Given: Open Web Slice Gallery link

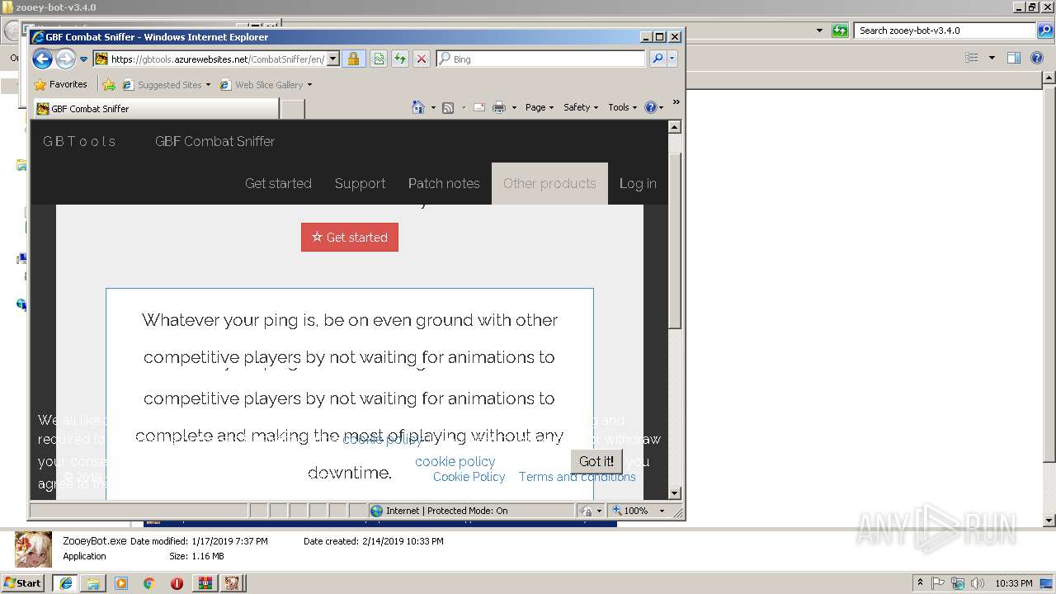Looking at the screenshot, I should (x=266, y=85).
